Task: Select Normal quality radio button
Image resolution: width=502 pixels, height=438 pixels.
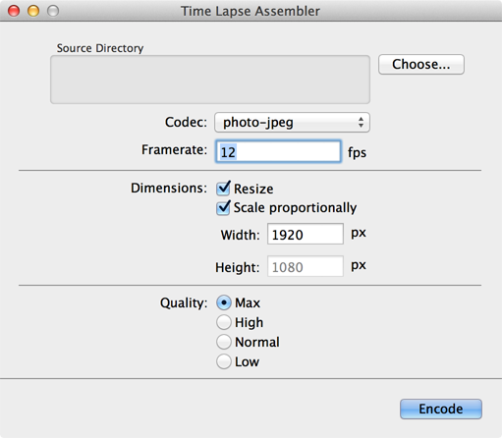Action: click(224, 342)
